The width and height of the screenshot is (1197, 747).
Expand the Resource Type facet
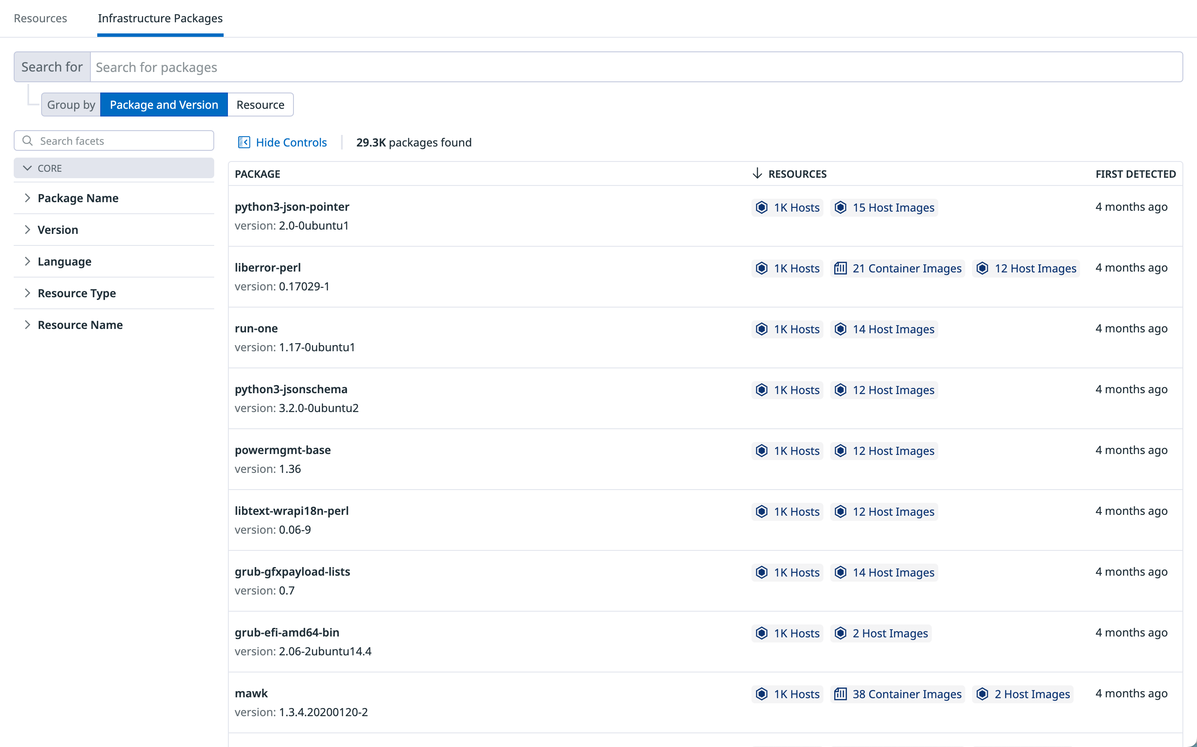(114, 293)
